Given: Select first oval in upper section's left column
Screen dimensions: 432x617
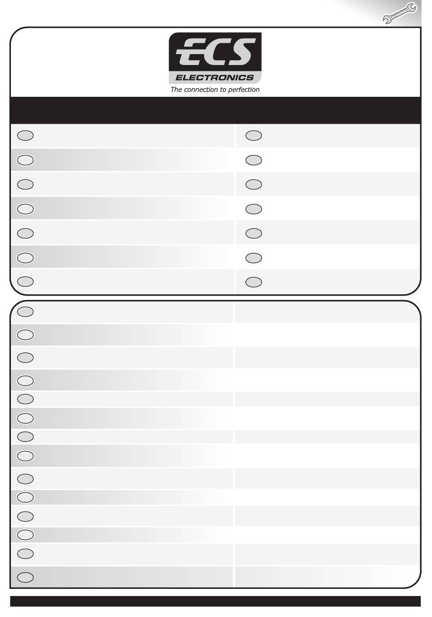Looking at the screenshot, I should tap(25, 135).
